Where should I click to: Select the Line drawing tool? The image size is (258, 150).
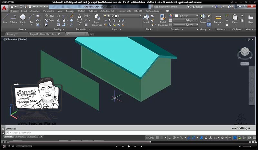pyautogui.click(x=5, y=19)
